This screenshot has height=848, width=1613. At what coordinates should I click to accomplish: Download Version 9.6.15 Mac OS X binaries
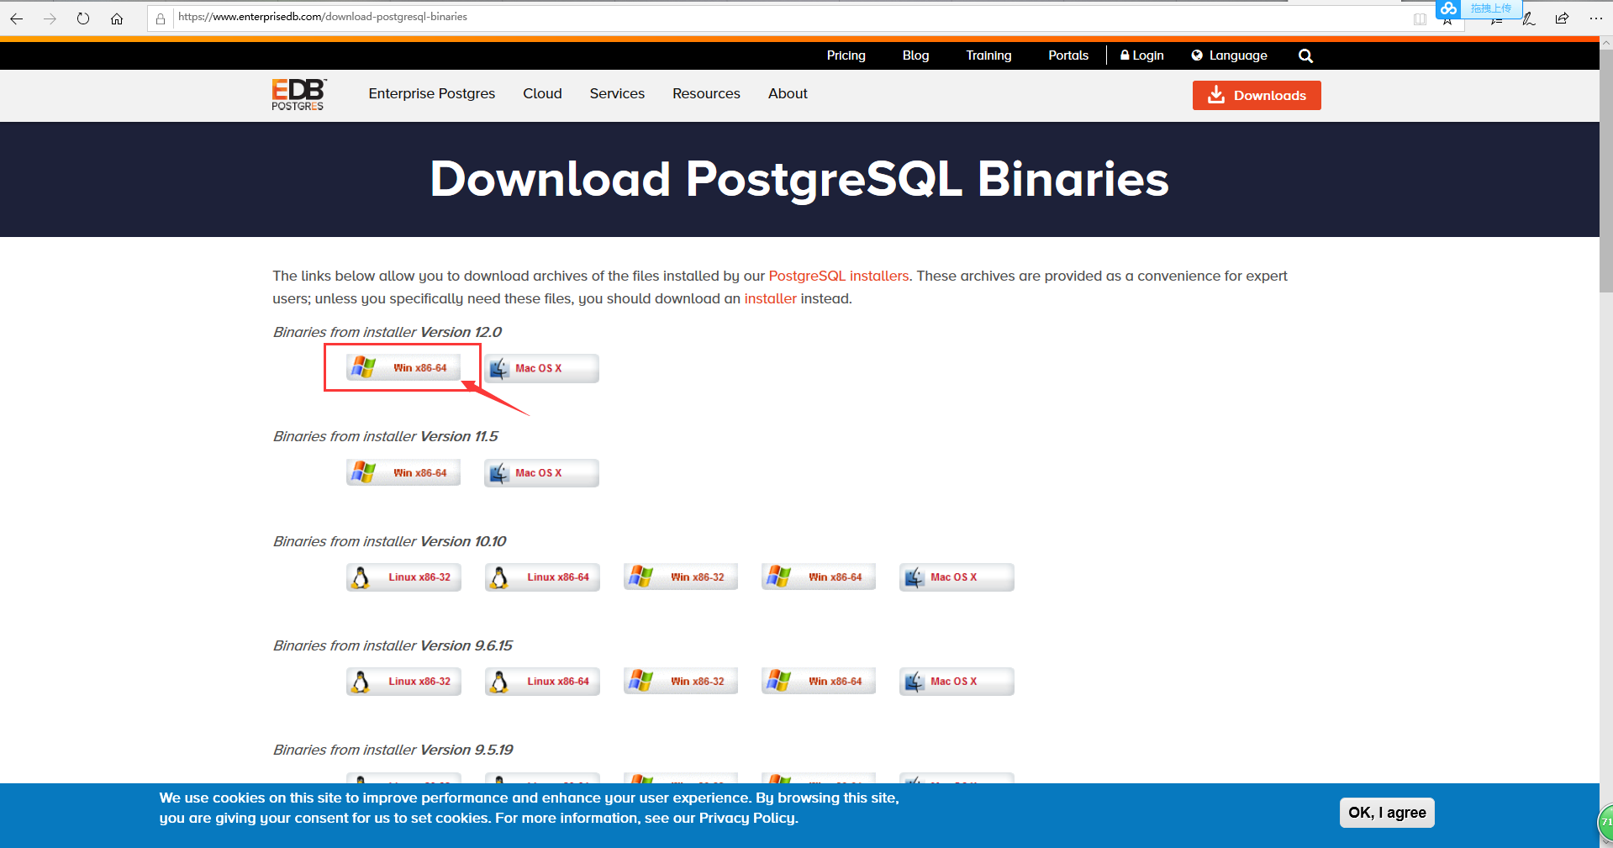[x=957, y=682]
